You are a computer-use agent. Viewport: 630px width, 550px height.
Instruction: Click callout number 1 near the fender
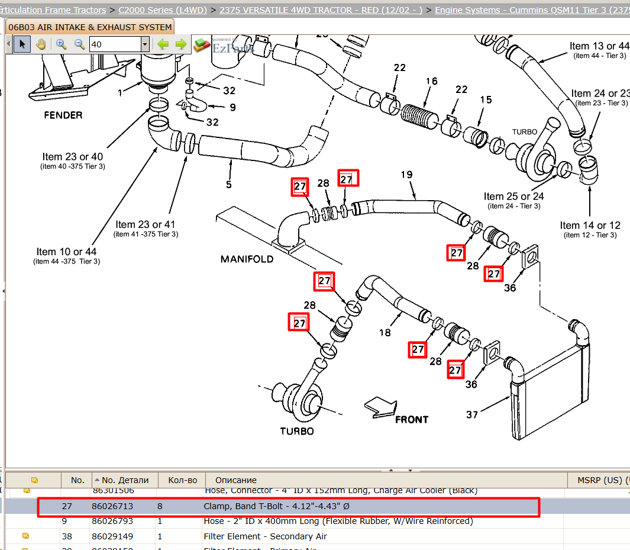pos(119,94)
